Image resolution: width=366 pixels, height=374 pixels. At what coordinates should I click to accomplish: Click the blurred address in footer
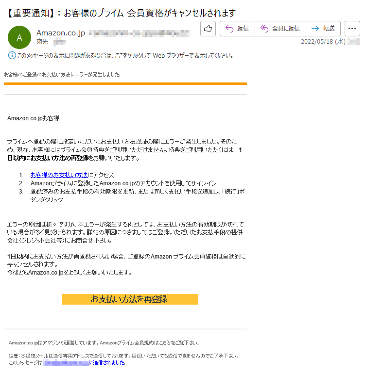point(66,363)
